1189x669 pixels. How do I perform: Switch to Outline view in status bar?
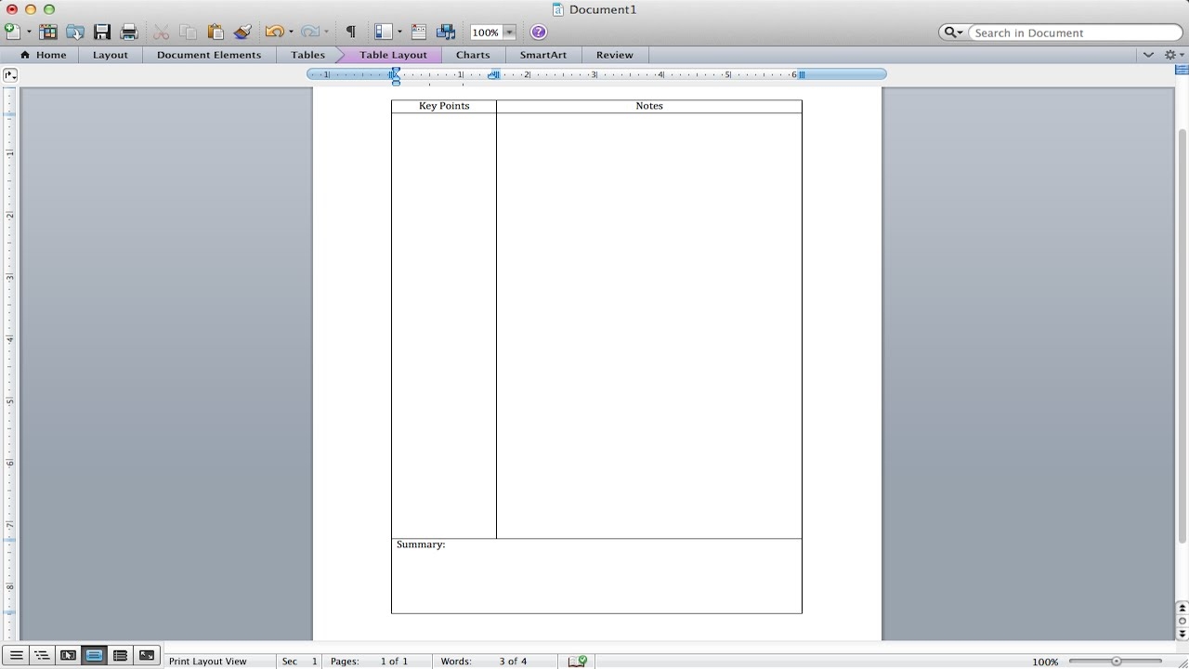tap(41, 655)
